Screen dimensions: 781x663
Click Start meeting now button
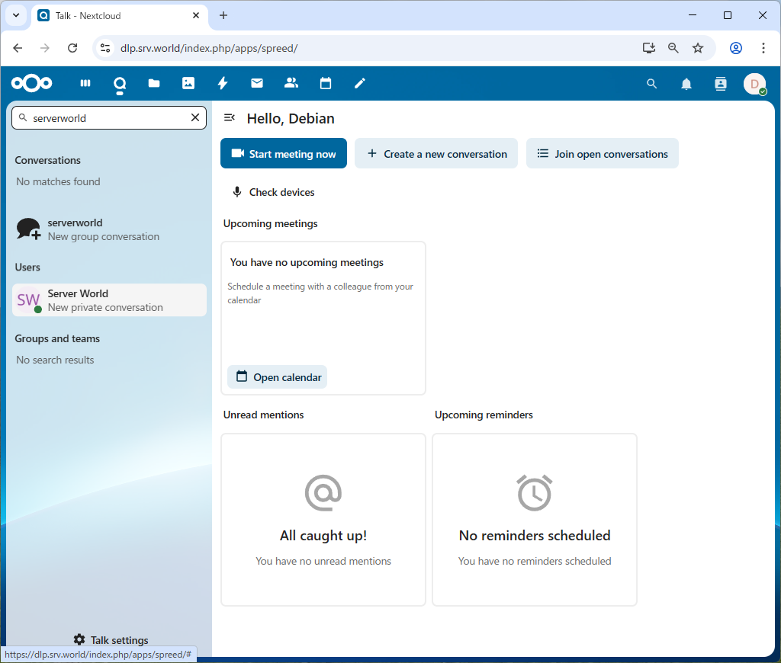(x=284, y=153)
